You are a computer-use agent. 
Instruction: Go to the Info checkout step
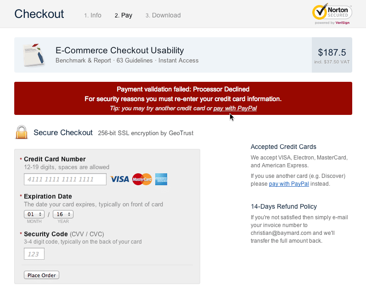tap(93, 15)
